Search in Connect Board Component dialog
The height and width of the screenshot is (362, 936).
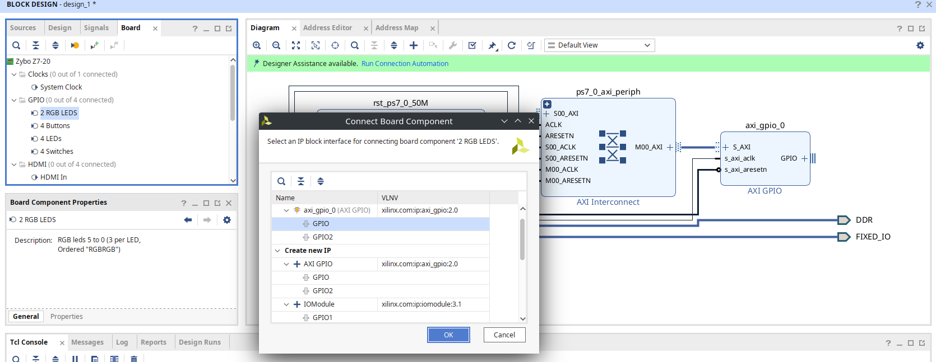[x=281, y=181]
